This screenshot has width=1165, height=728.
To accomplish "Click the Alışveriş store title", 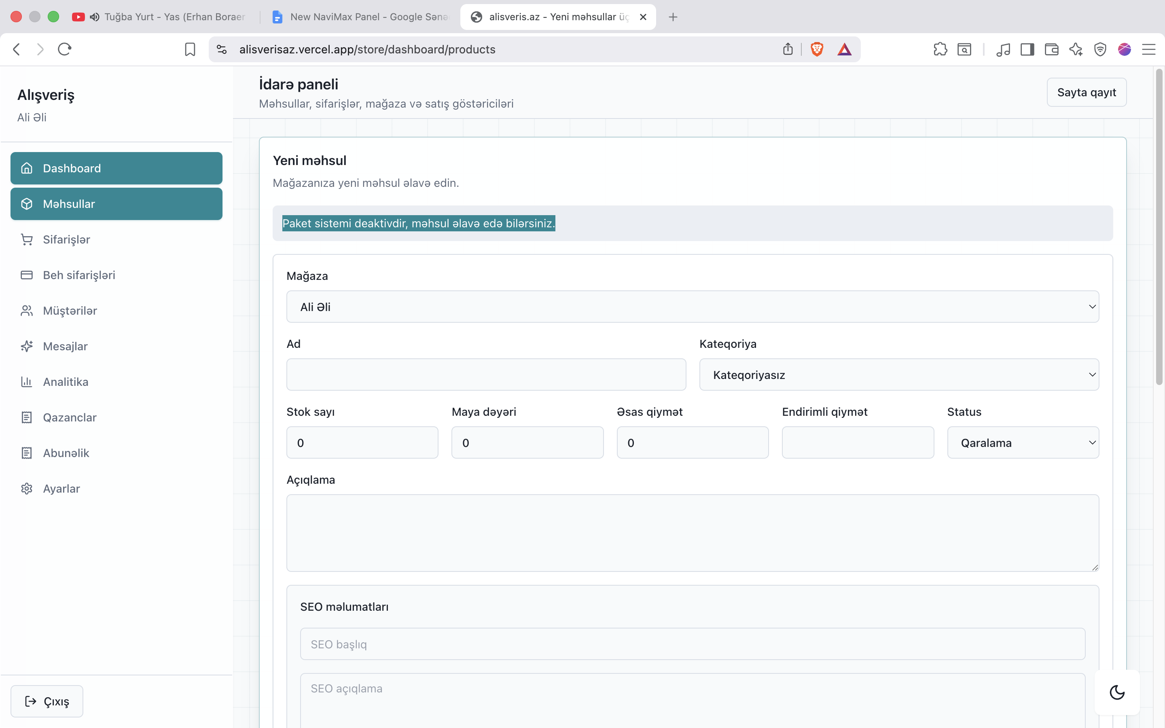I will tap(46, 95).
